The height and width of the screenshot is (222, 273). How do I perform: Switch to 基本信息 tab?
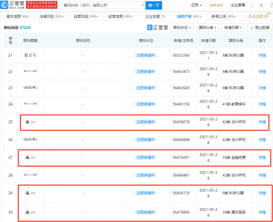[17, 16]
